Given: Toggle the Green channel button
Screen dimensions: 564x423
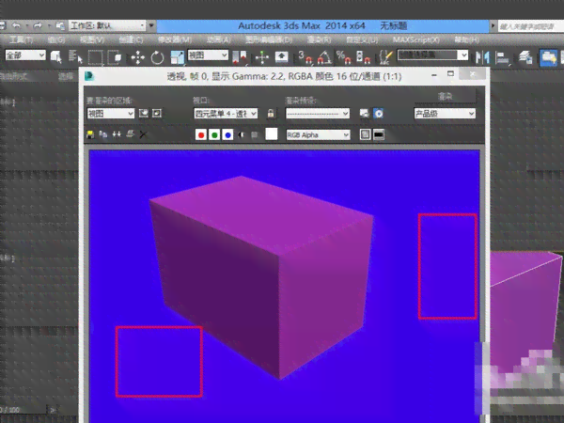Looking at the screenshot, I should 214,134.
